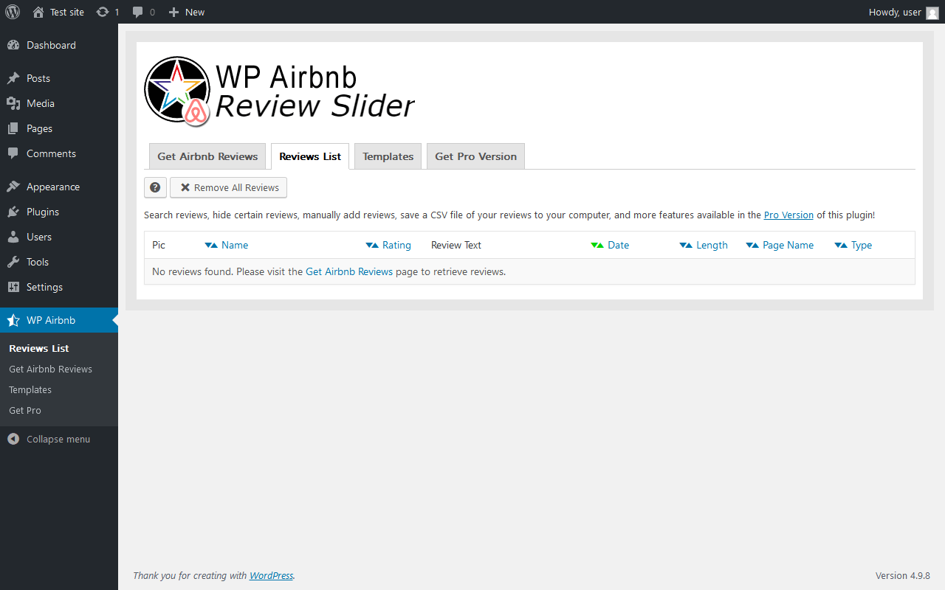Click the Test site name link
This screenshot has width=945, height=590.
tap(67, 12)
